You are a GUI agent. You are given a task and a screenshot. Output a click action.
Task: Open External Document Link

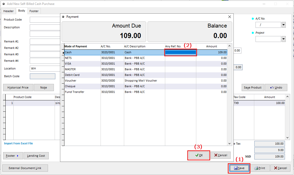pos(25,168)
